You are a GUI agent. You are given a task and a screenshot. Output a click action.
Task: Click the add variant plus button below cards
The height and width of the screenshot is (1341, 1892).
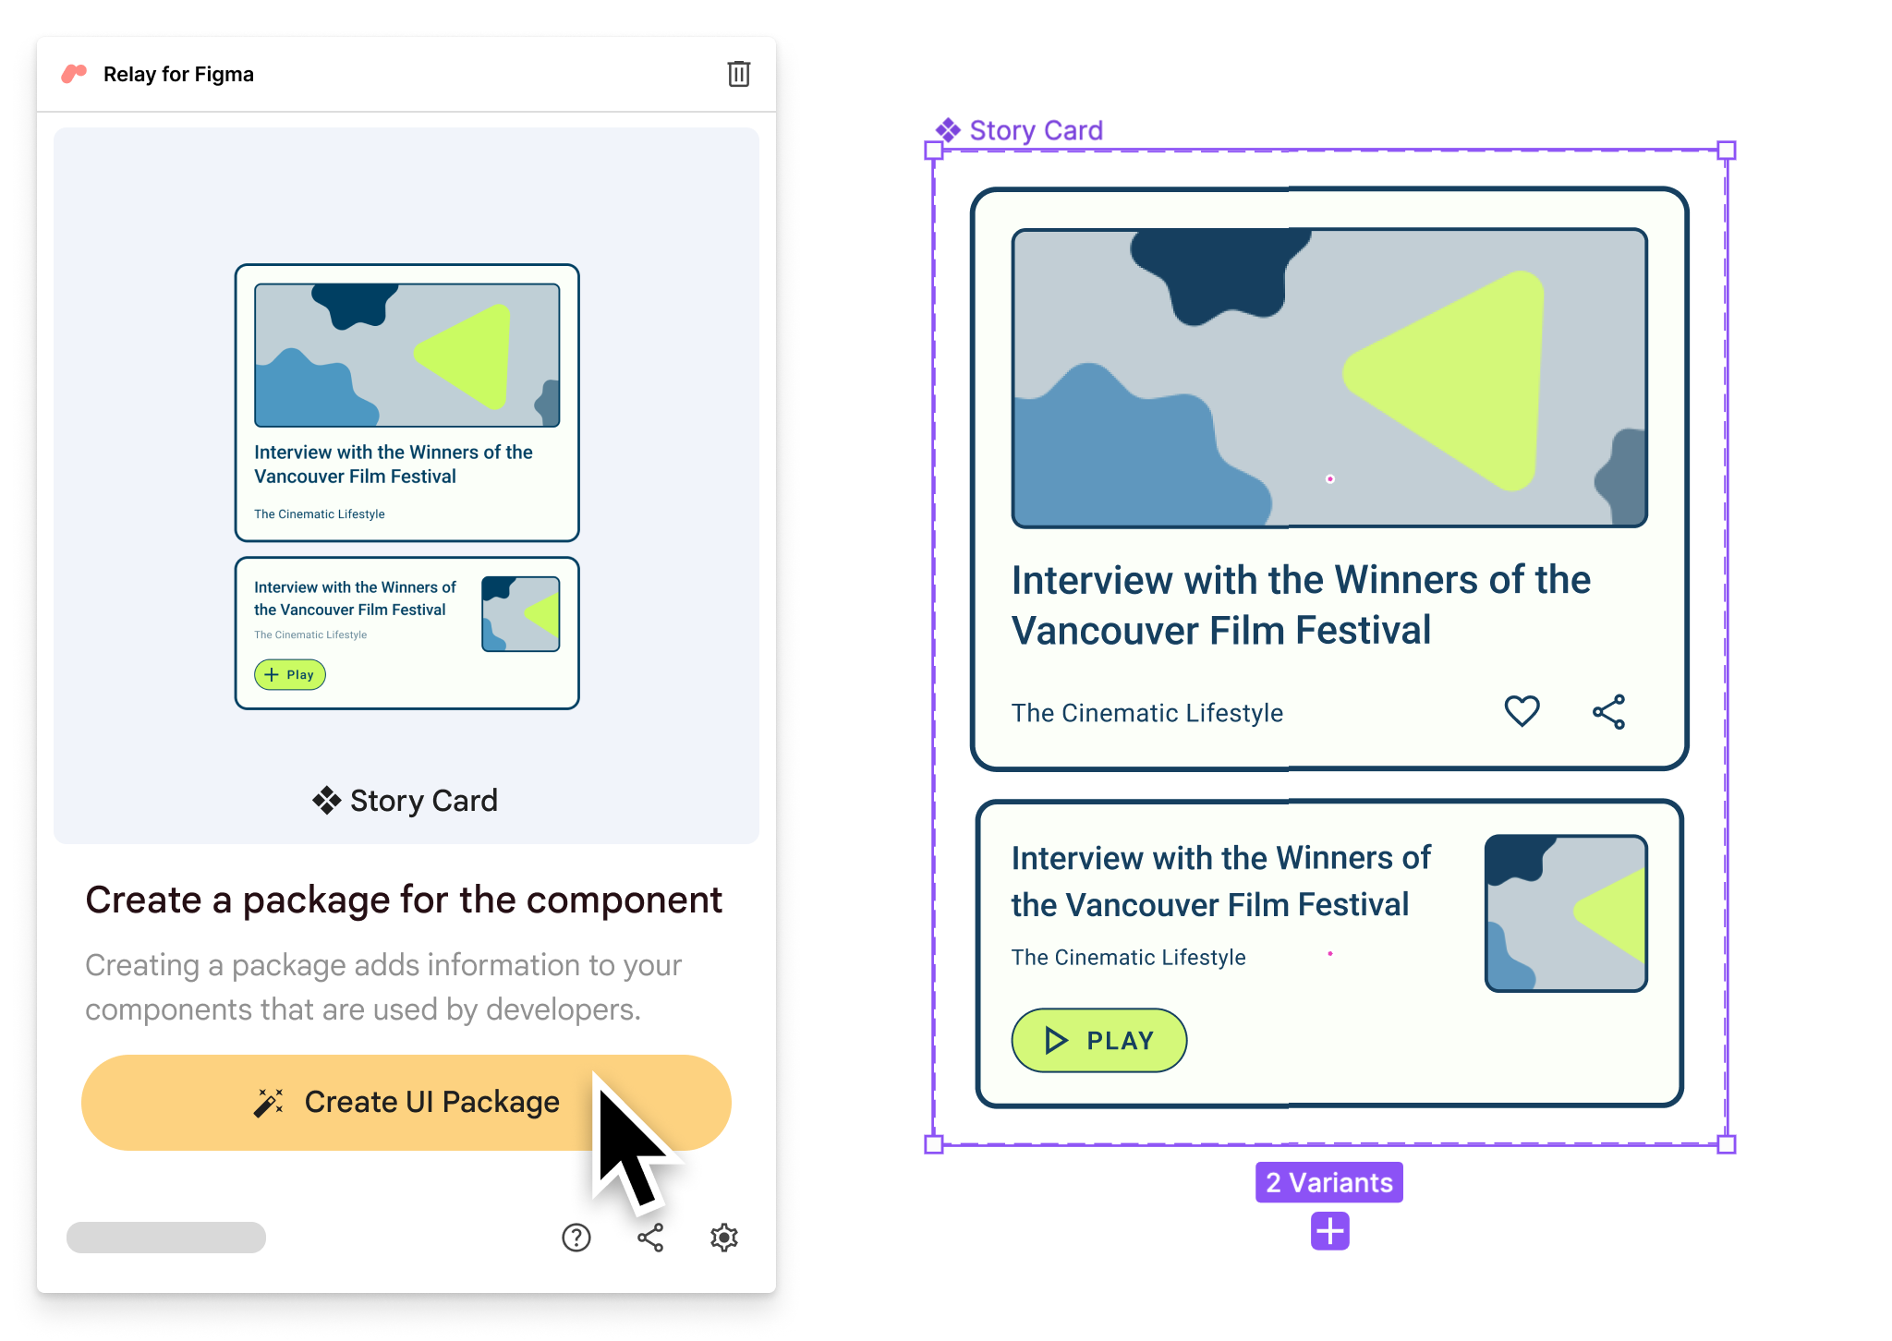tap(1326, 1231)
